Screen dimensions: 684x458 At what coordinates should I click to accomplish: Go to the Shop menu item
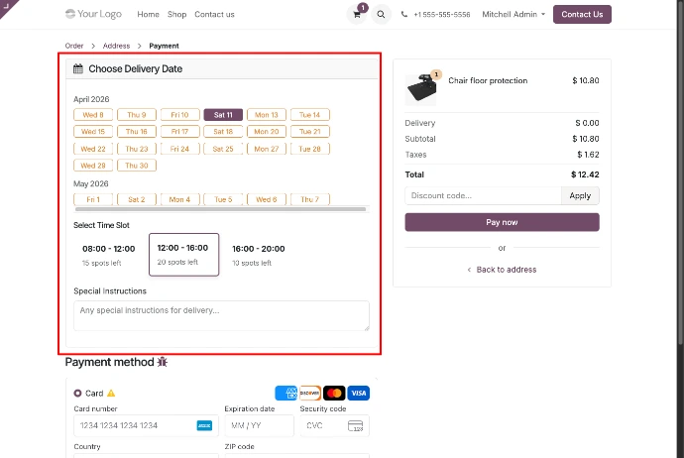176,15
